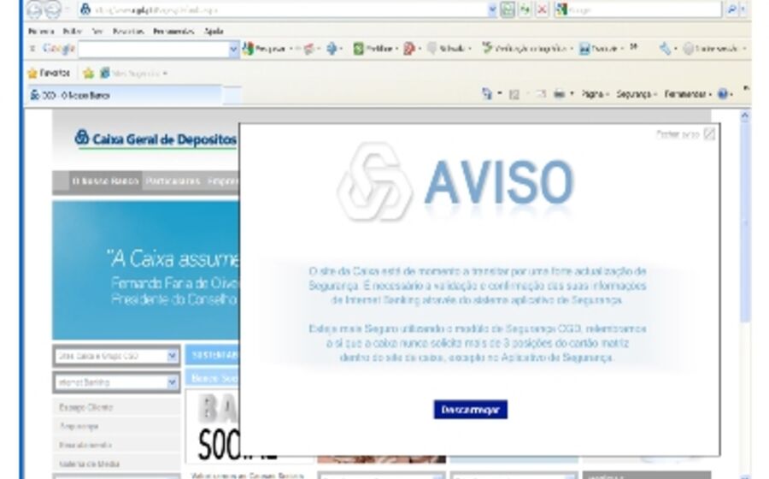Expand the Google Toolbar search suggestions dropdown
This screenshot has width=769, height=479.
tap(234, 49)
